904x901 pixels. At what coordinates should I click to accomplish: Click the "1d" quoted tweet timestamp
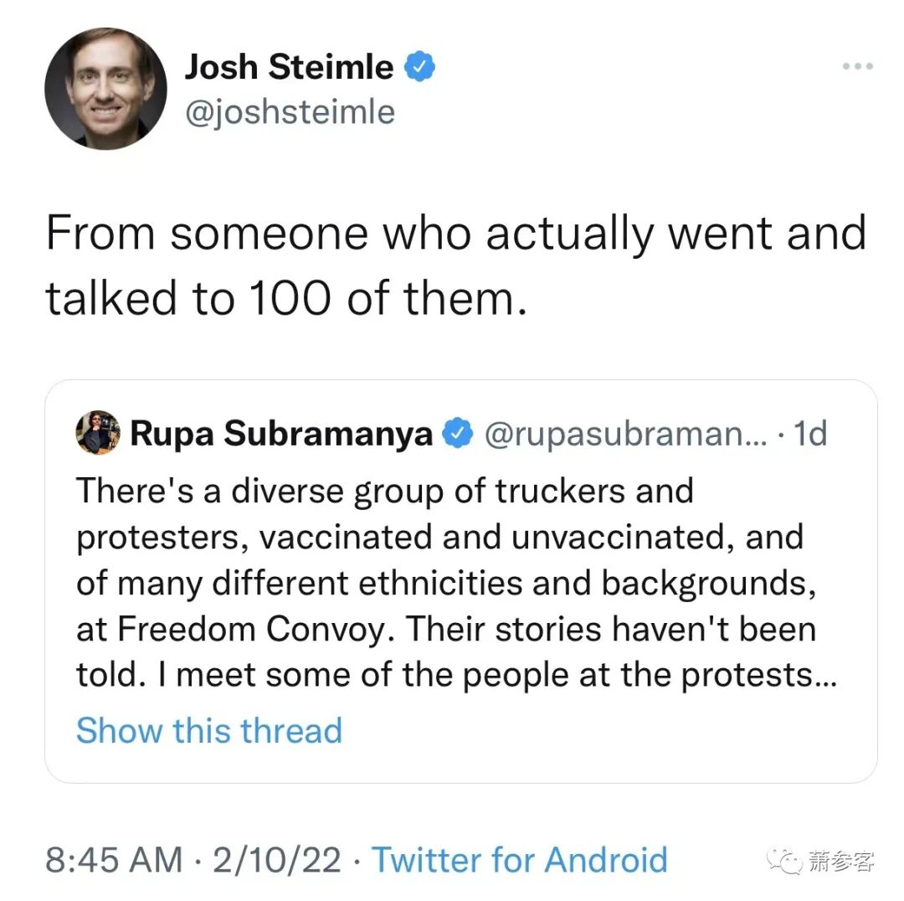pyautogui.click(x=809, y=434)
